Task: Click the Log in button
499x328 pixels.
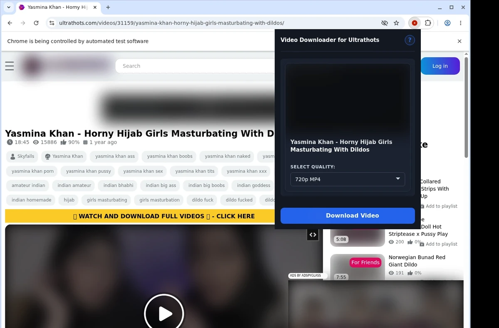Action: click(x=440, y=66)
